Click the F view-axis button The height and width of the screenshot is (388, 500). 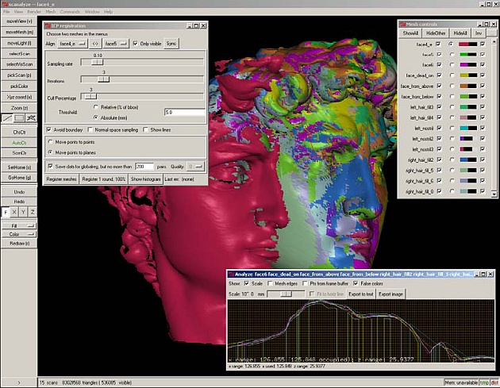[6, 212]
